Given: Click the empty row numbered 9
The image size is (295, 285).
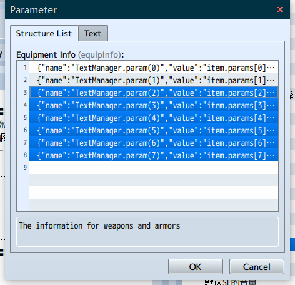Looking at the screenshot, I should pyautogui.click(x=154, y=167).
